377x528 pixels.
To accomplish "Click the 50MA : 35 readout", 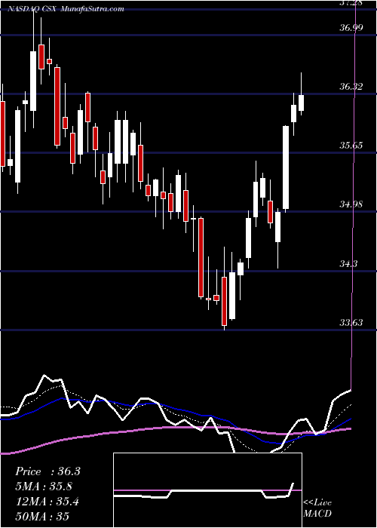I will coord(42,516).
